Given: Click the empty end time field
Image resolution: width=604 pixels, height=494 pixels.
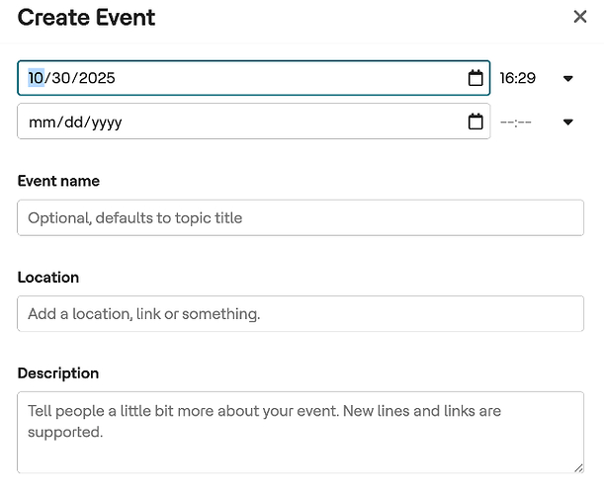Looking at the screenshot, I should (x=518, y=122).
